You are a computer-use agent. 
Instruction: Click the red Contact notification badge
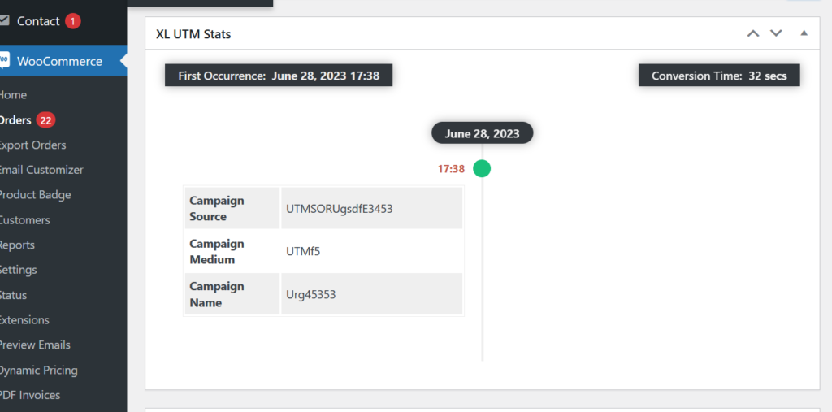click(72, 21)
